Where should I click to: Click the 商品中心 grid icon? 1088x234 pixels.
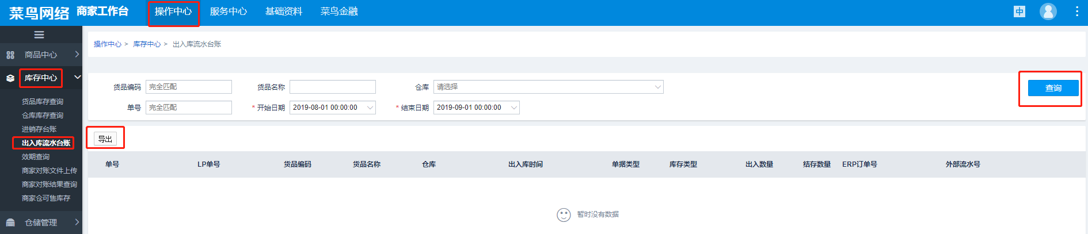click(x=10, y=55)
